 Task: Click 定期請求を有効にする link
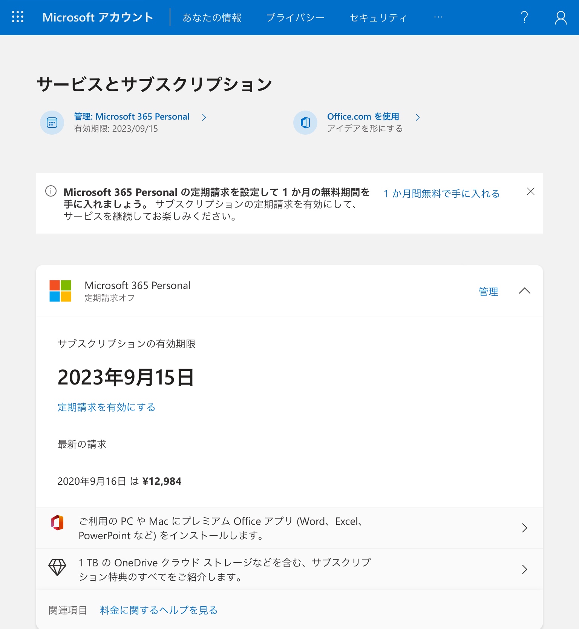(106, 407)
